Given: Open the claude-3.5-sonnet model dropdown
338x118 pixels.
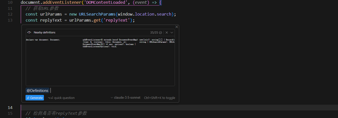Looking at the screenshot, I should [125, 98].
